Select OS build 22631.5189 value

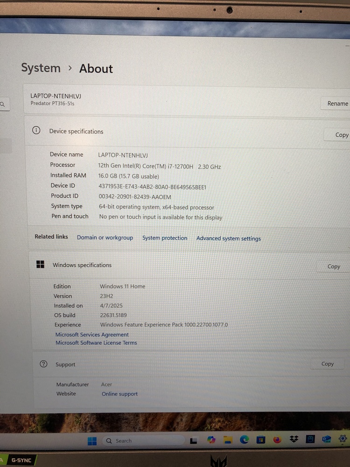113,315
